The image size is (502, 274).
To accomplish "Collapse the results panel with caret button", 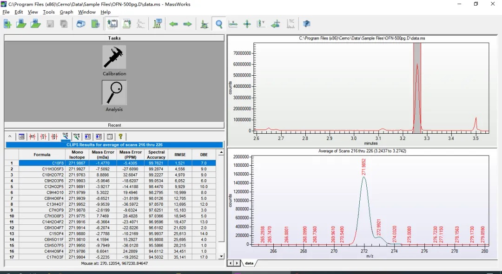I will tap(10, 137).
